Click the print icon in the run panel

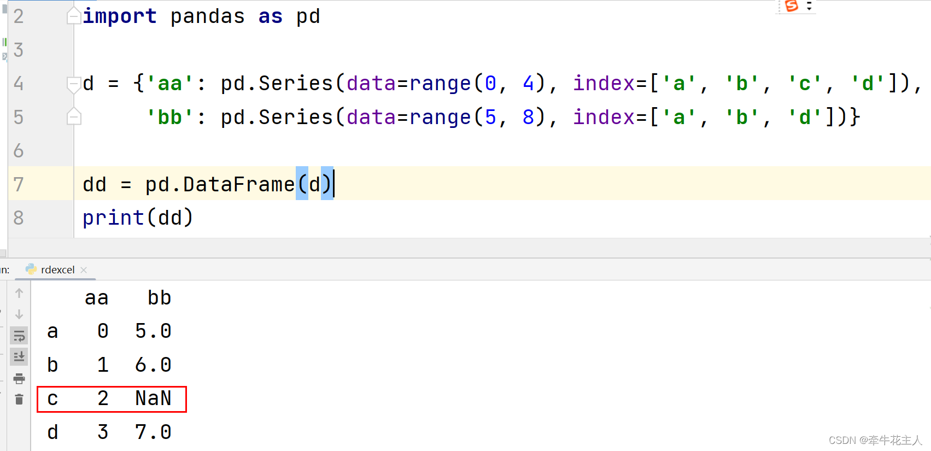19,378
